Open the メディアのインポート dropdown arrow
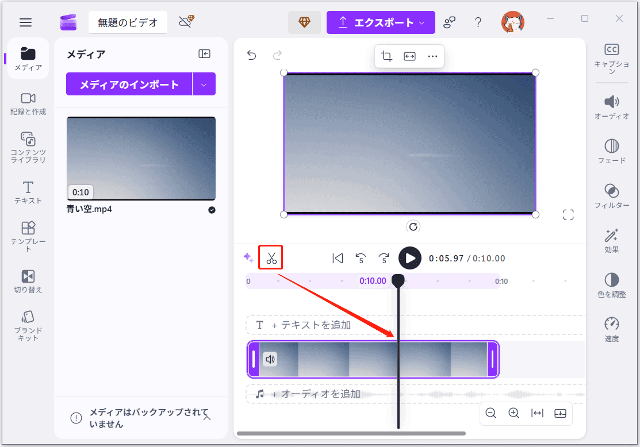This screenshot has height=447, width=640. [x=205, y=83]
